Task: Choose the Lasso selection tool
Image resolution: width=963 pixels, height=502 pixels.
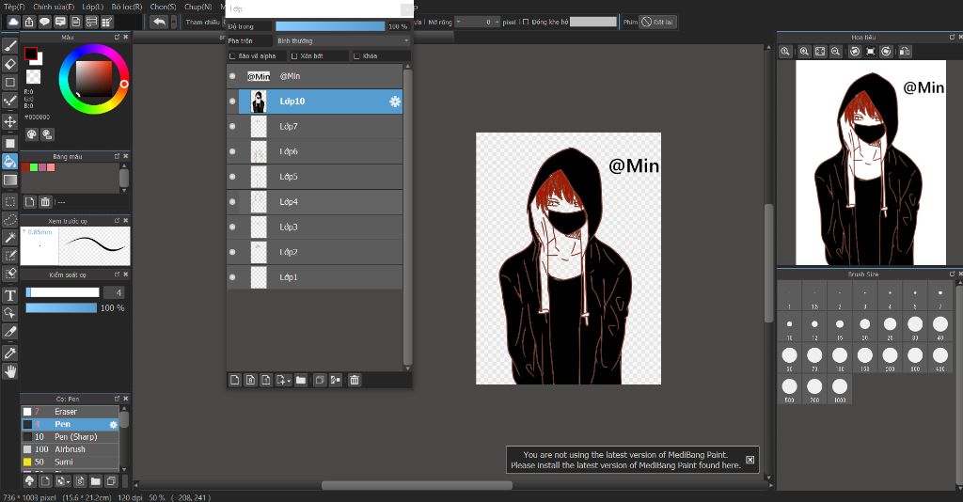Action: (9, 219)
